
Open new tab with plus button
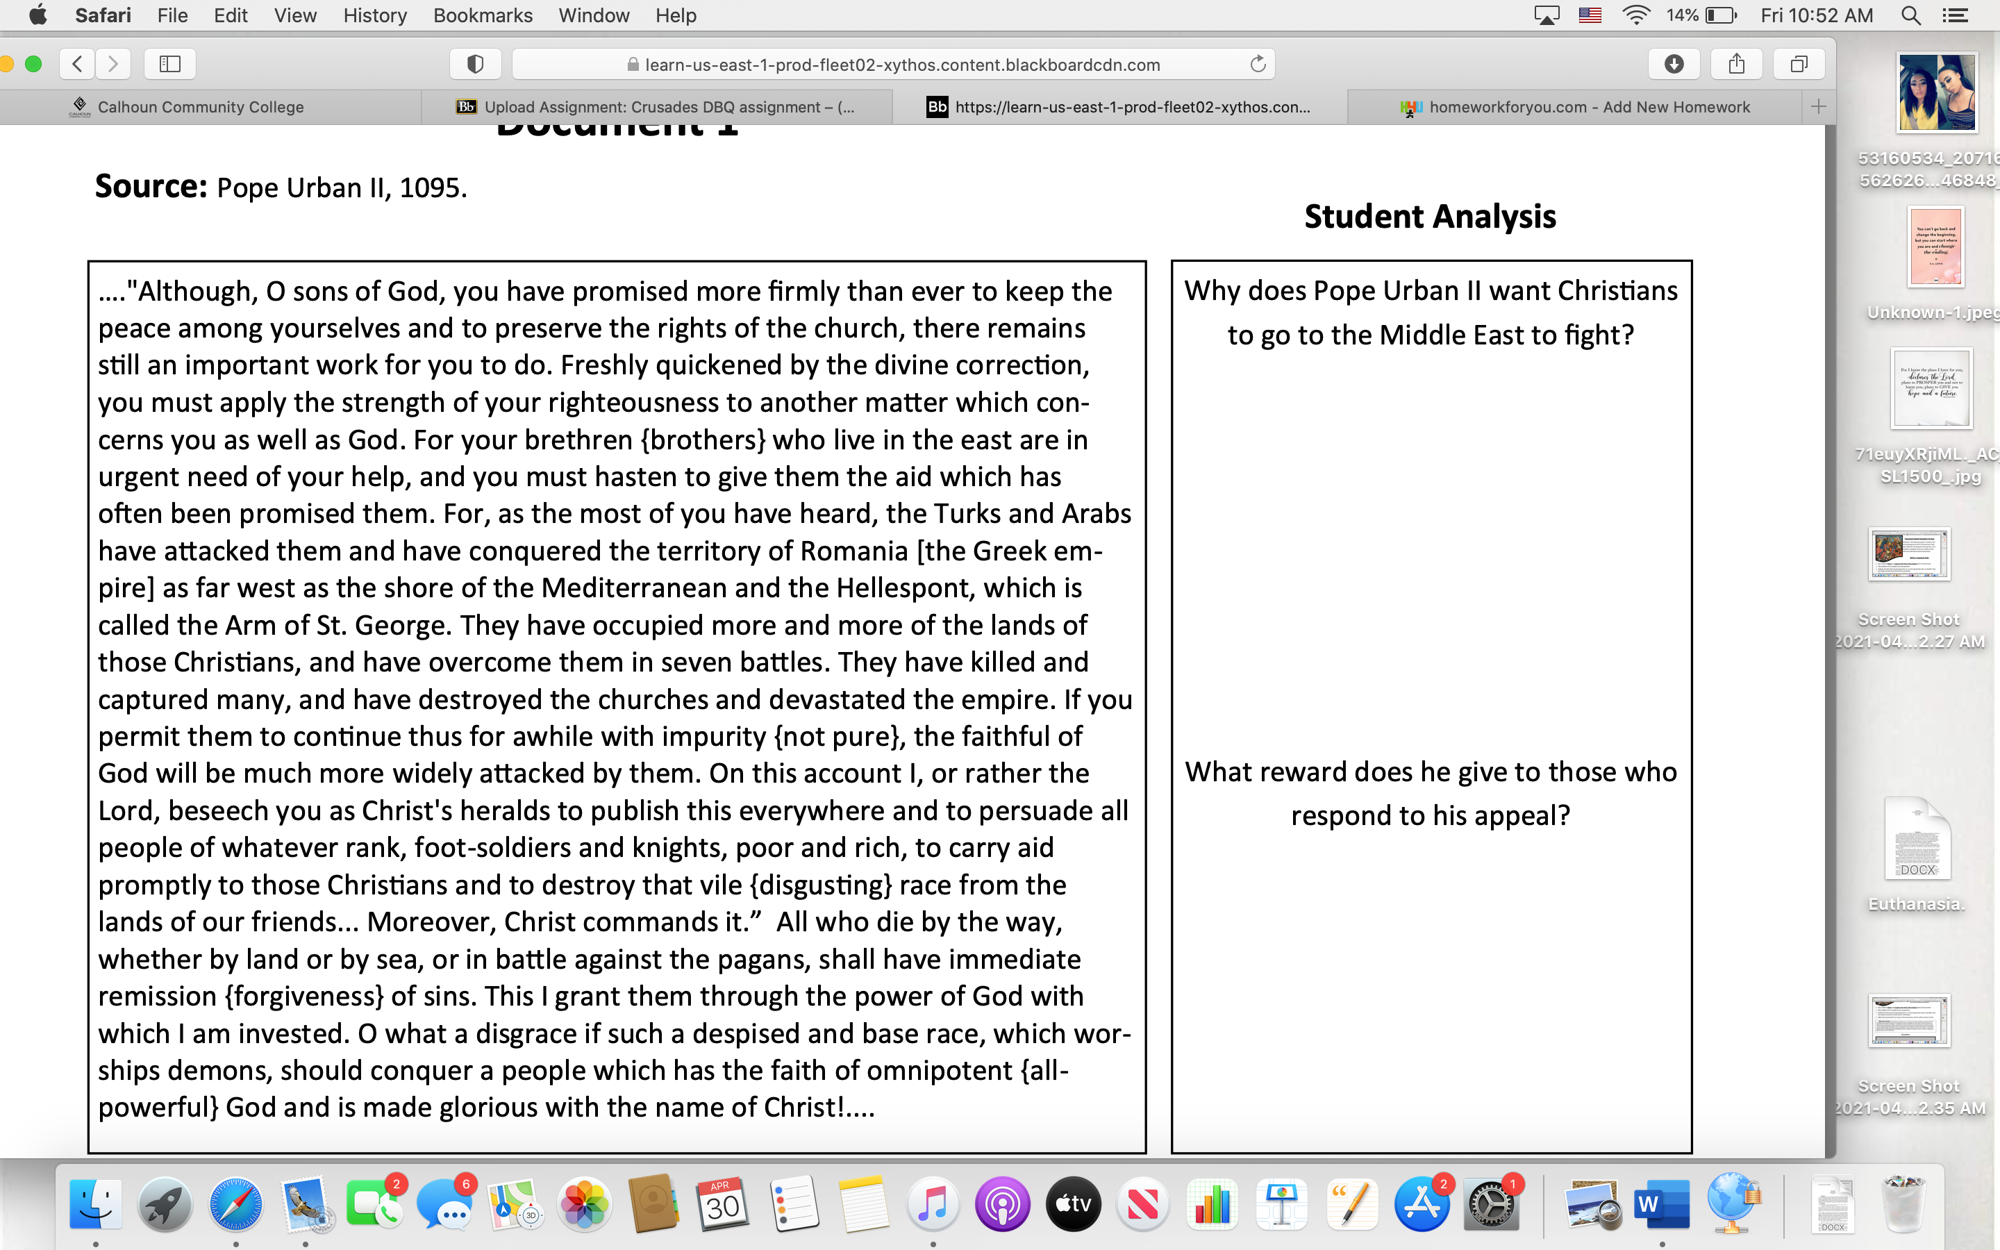tap(1818, 107)
